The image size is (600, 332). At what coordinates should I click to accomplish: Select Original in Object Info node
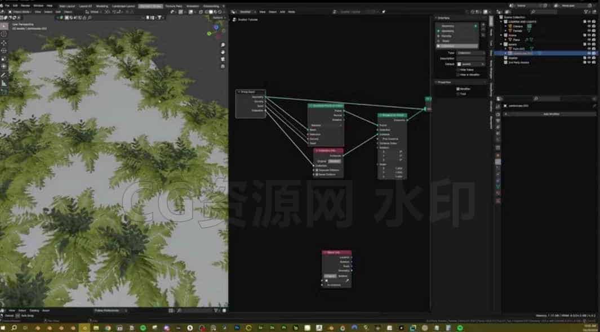tap(330, 276)
